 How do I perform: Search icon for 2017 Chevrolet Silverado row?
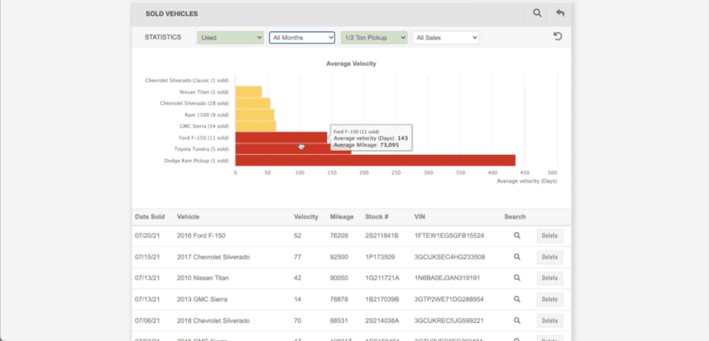tap(517, 257)
